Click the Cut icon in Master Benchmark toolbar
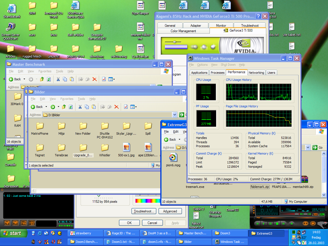This screenshot has width=328, height=246. 58,79
